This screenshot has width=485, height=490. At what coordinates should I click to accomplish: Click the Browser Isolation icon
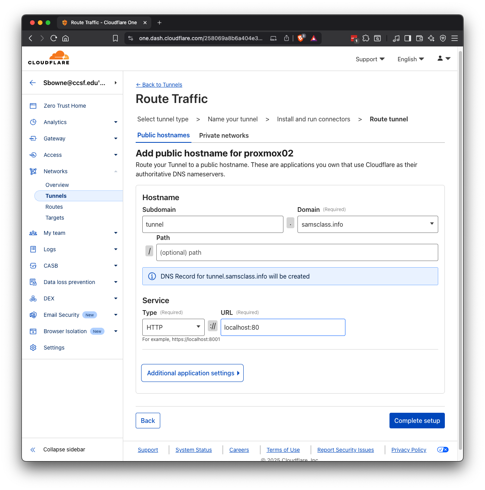click(33, 331)
